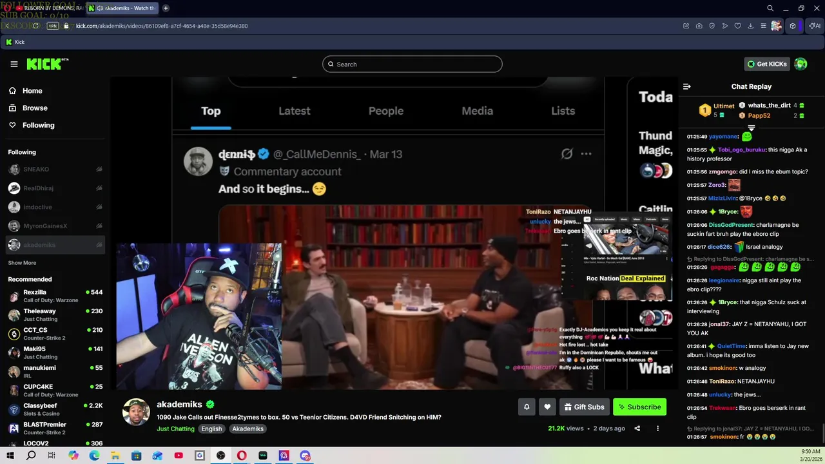825x464 pixels.
Task: Open Rexzilla recommended stream
Action: click(55, 296)
